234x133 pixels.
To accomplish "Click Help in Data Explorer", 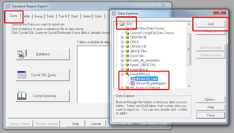I will [211, 107].
